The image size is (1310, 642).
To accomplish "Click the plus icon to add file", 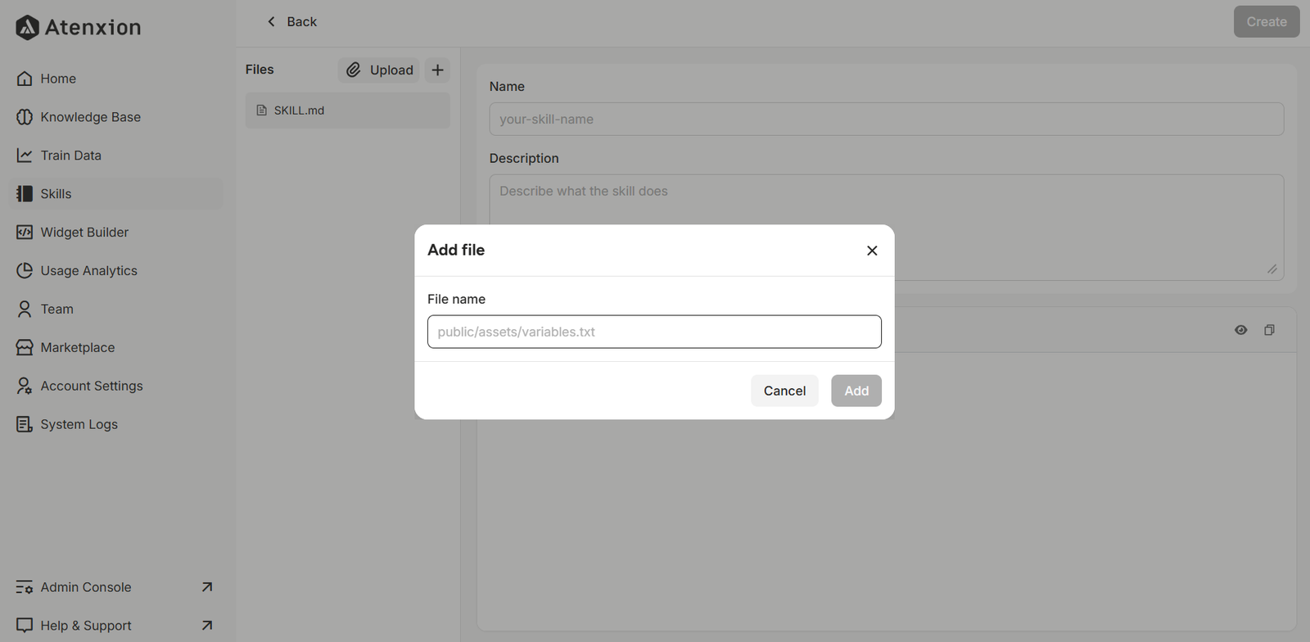I will 438,70.
